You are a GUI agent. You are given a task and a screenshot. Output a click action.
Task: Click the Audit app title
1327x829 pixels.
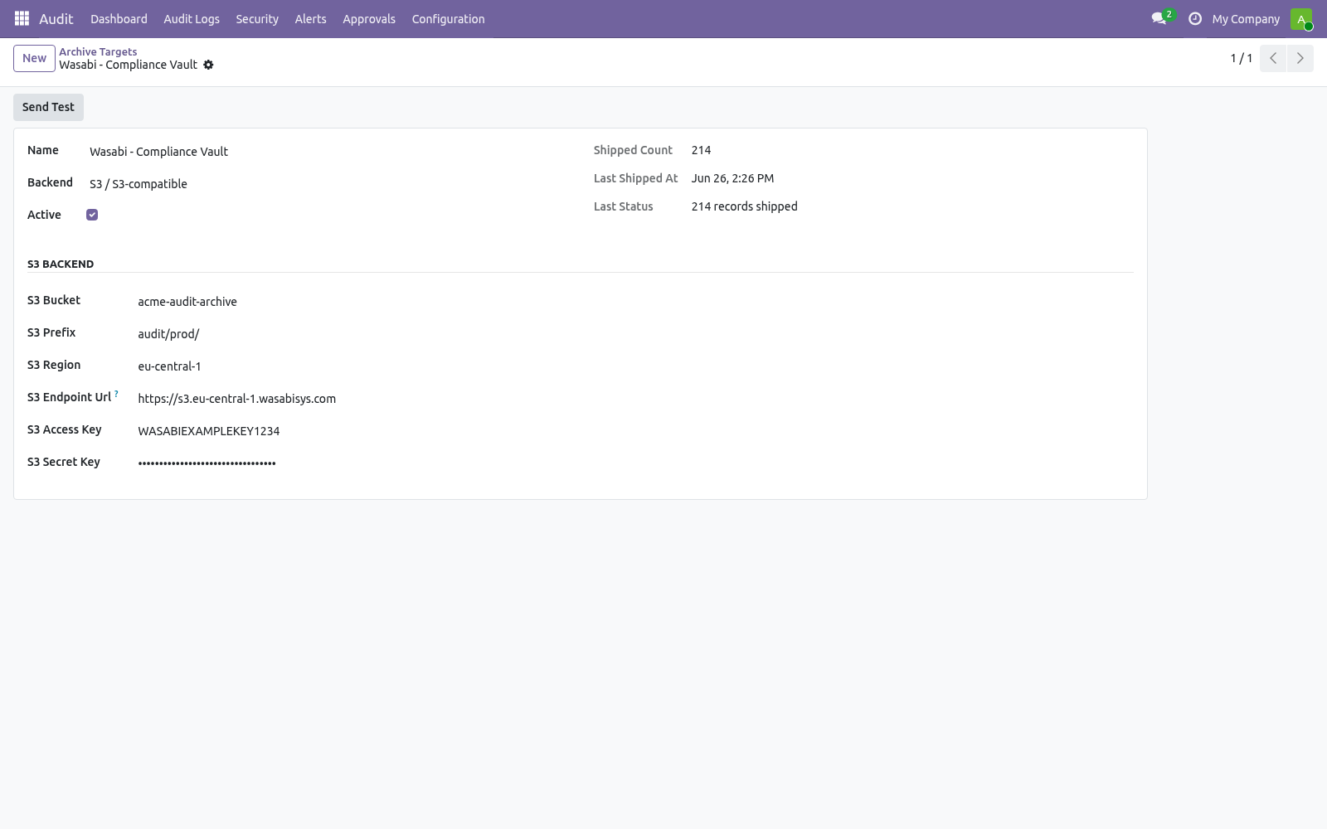pos(56,18)
